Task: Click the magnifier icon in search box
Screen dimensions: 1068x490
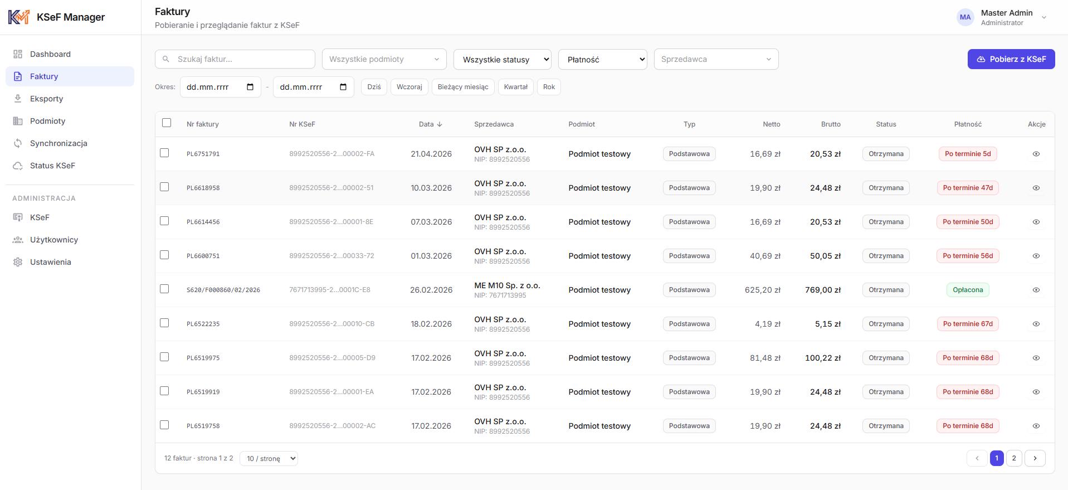Action: [165, 59]
